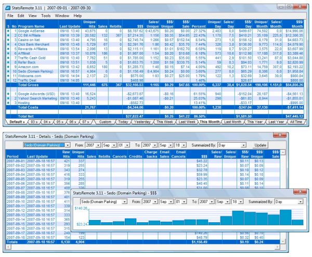Click left arrow of Details horizontal scrollbar
Image resolution: width=312 pixels, height=257 pixels.
pos(8,247)
